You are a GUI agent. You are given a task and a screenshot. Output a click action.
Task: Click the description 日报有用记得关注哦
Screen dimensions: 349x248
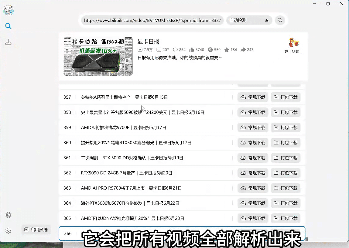pyautogui.click(x=180, y=58)
